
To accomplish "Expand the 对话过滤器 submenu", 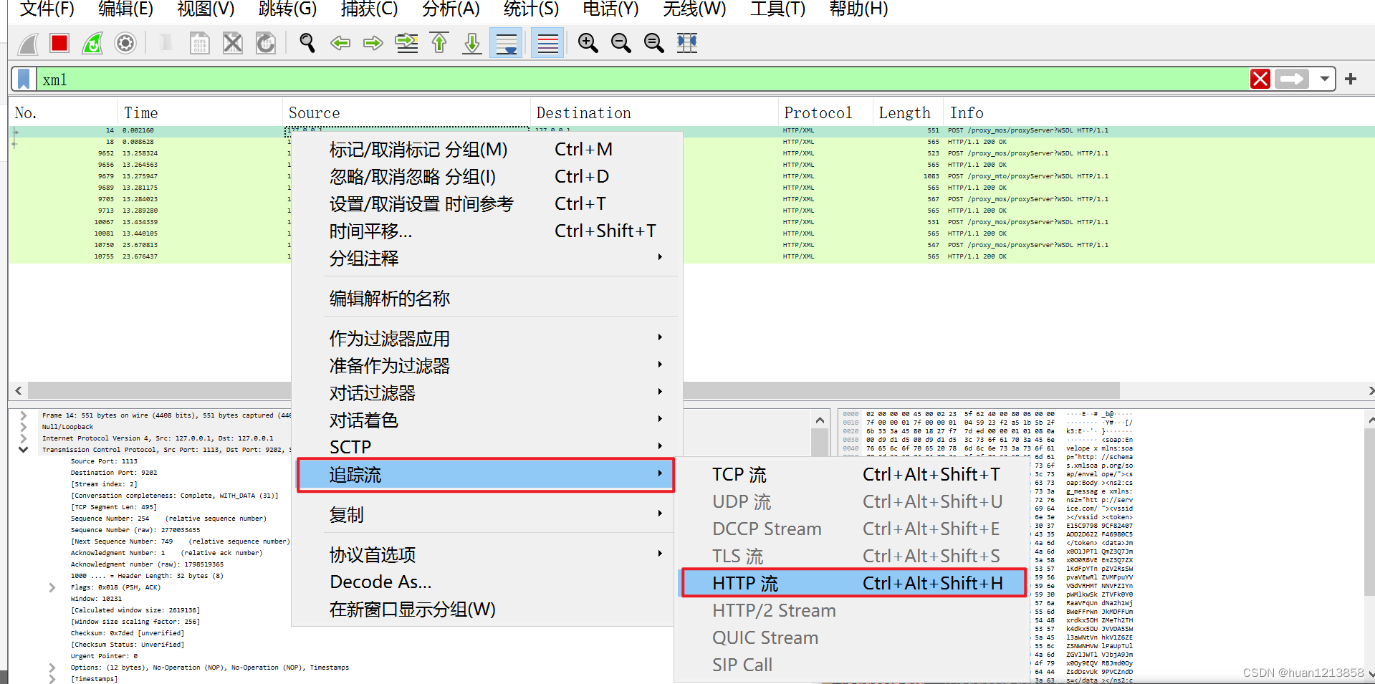I will tap(486, 392).
